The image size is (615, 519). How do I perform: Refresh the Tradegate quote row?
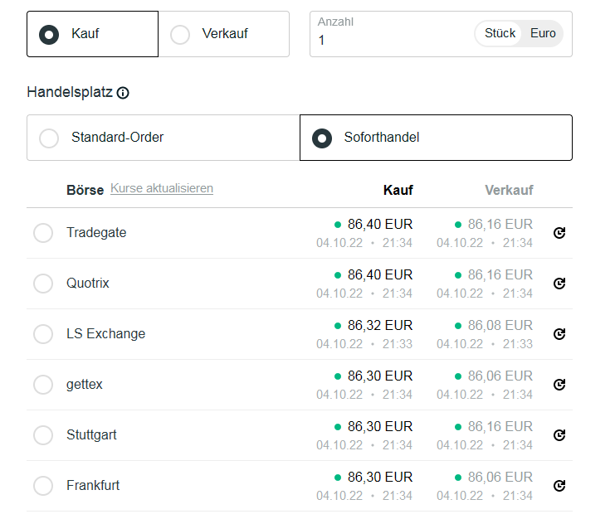click(559, 233)
